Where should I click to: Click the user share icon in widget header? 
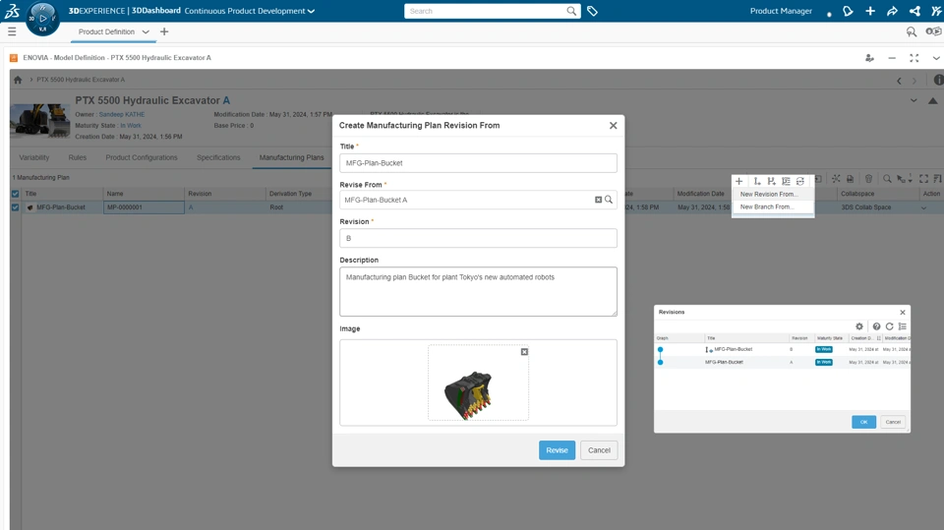pyautogui.click(x=869, y=58)
